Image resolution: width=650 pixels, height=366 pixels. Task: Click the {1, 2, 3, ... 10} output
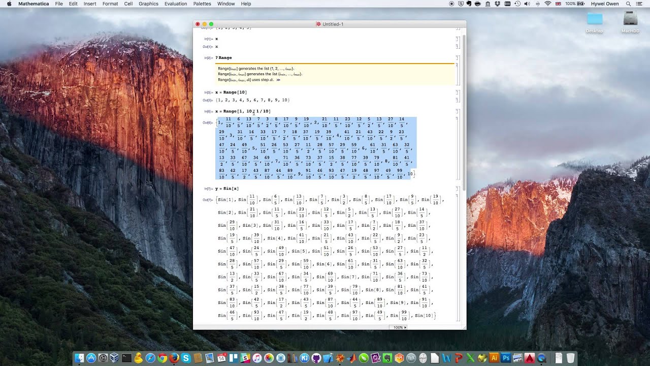click(252, 100)
